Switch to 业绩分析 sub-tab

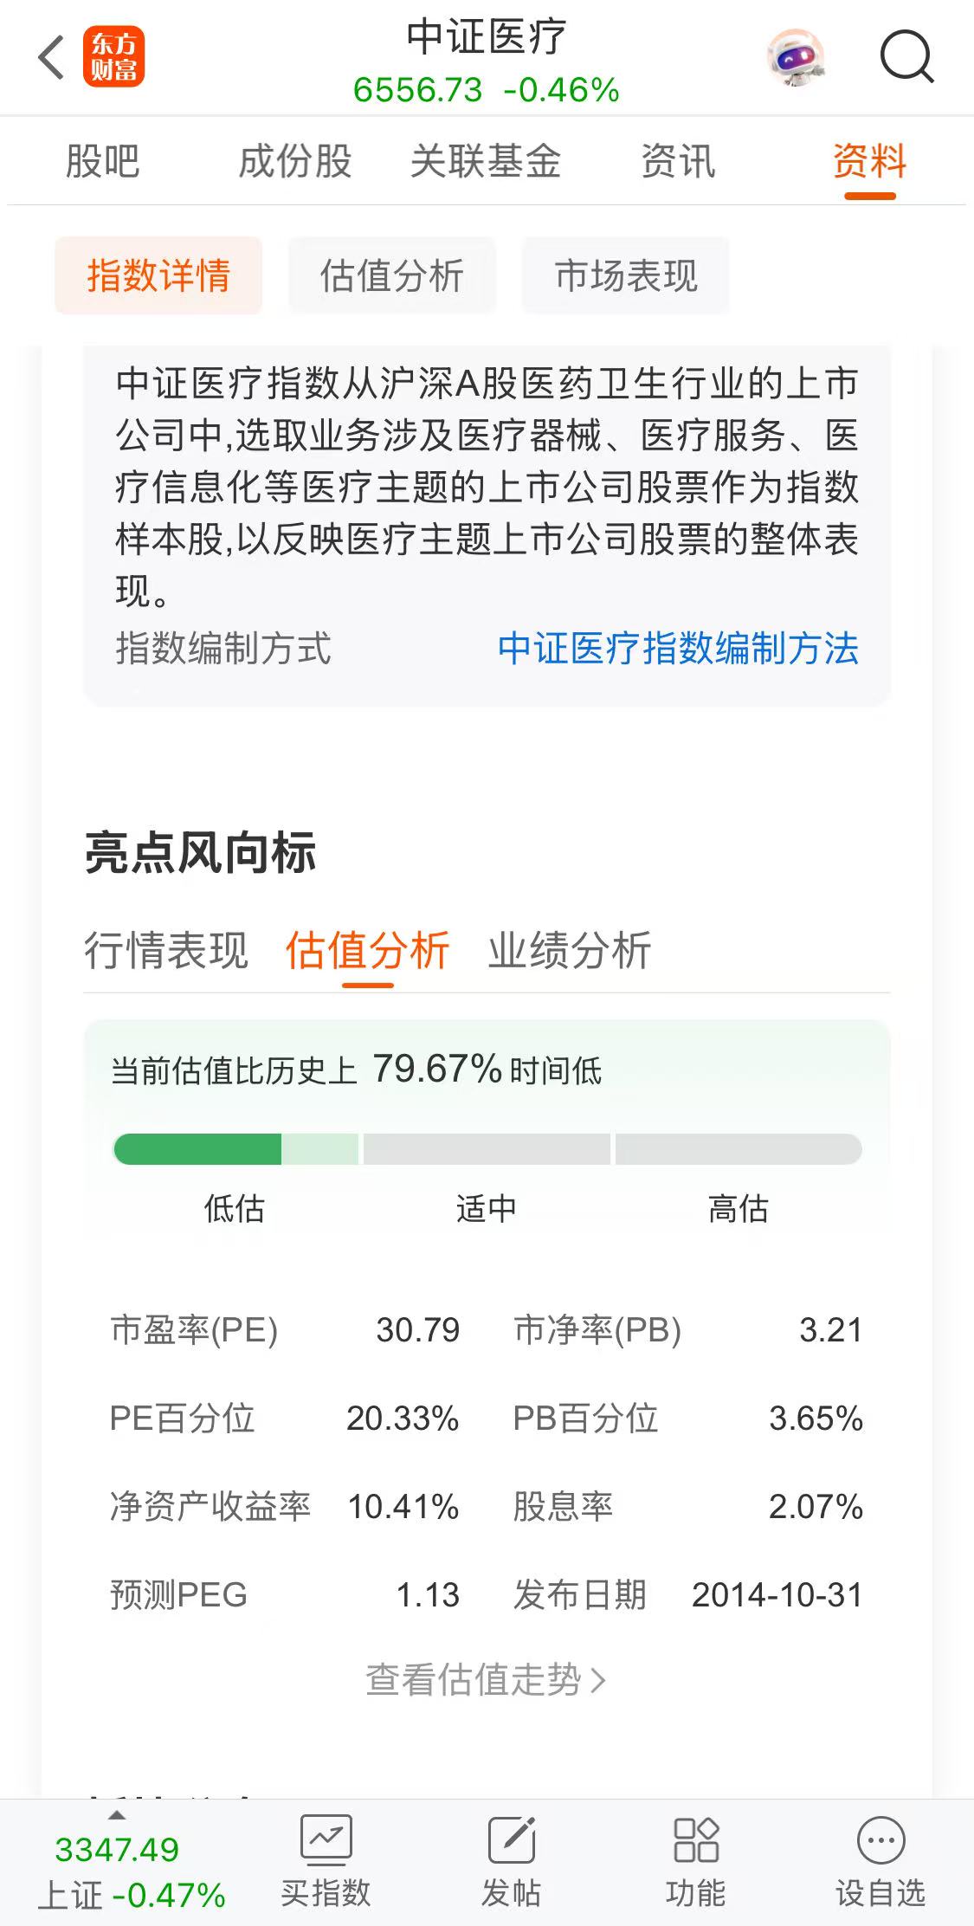click(570, 950)
